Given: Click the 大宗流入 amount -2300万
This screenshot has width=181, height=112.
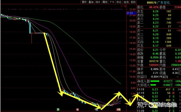Looking at the screenshot, I should coord(168,85).
